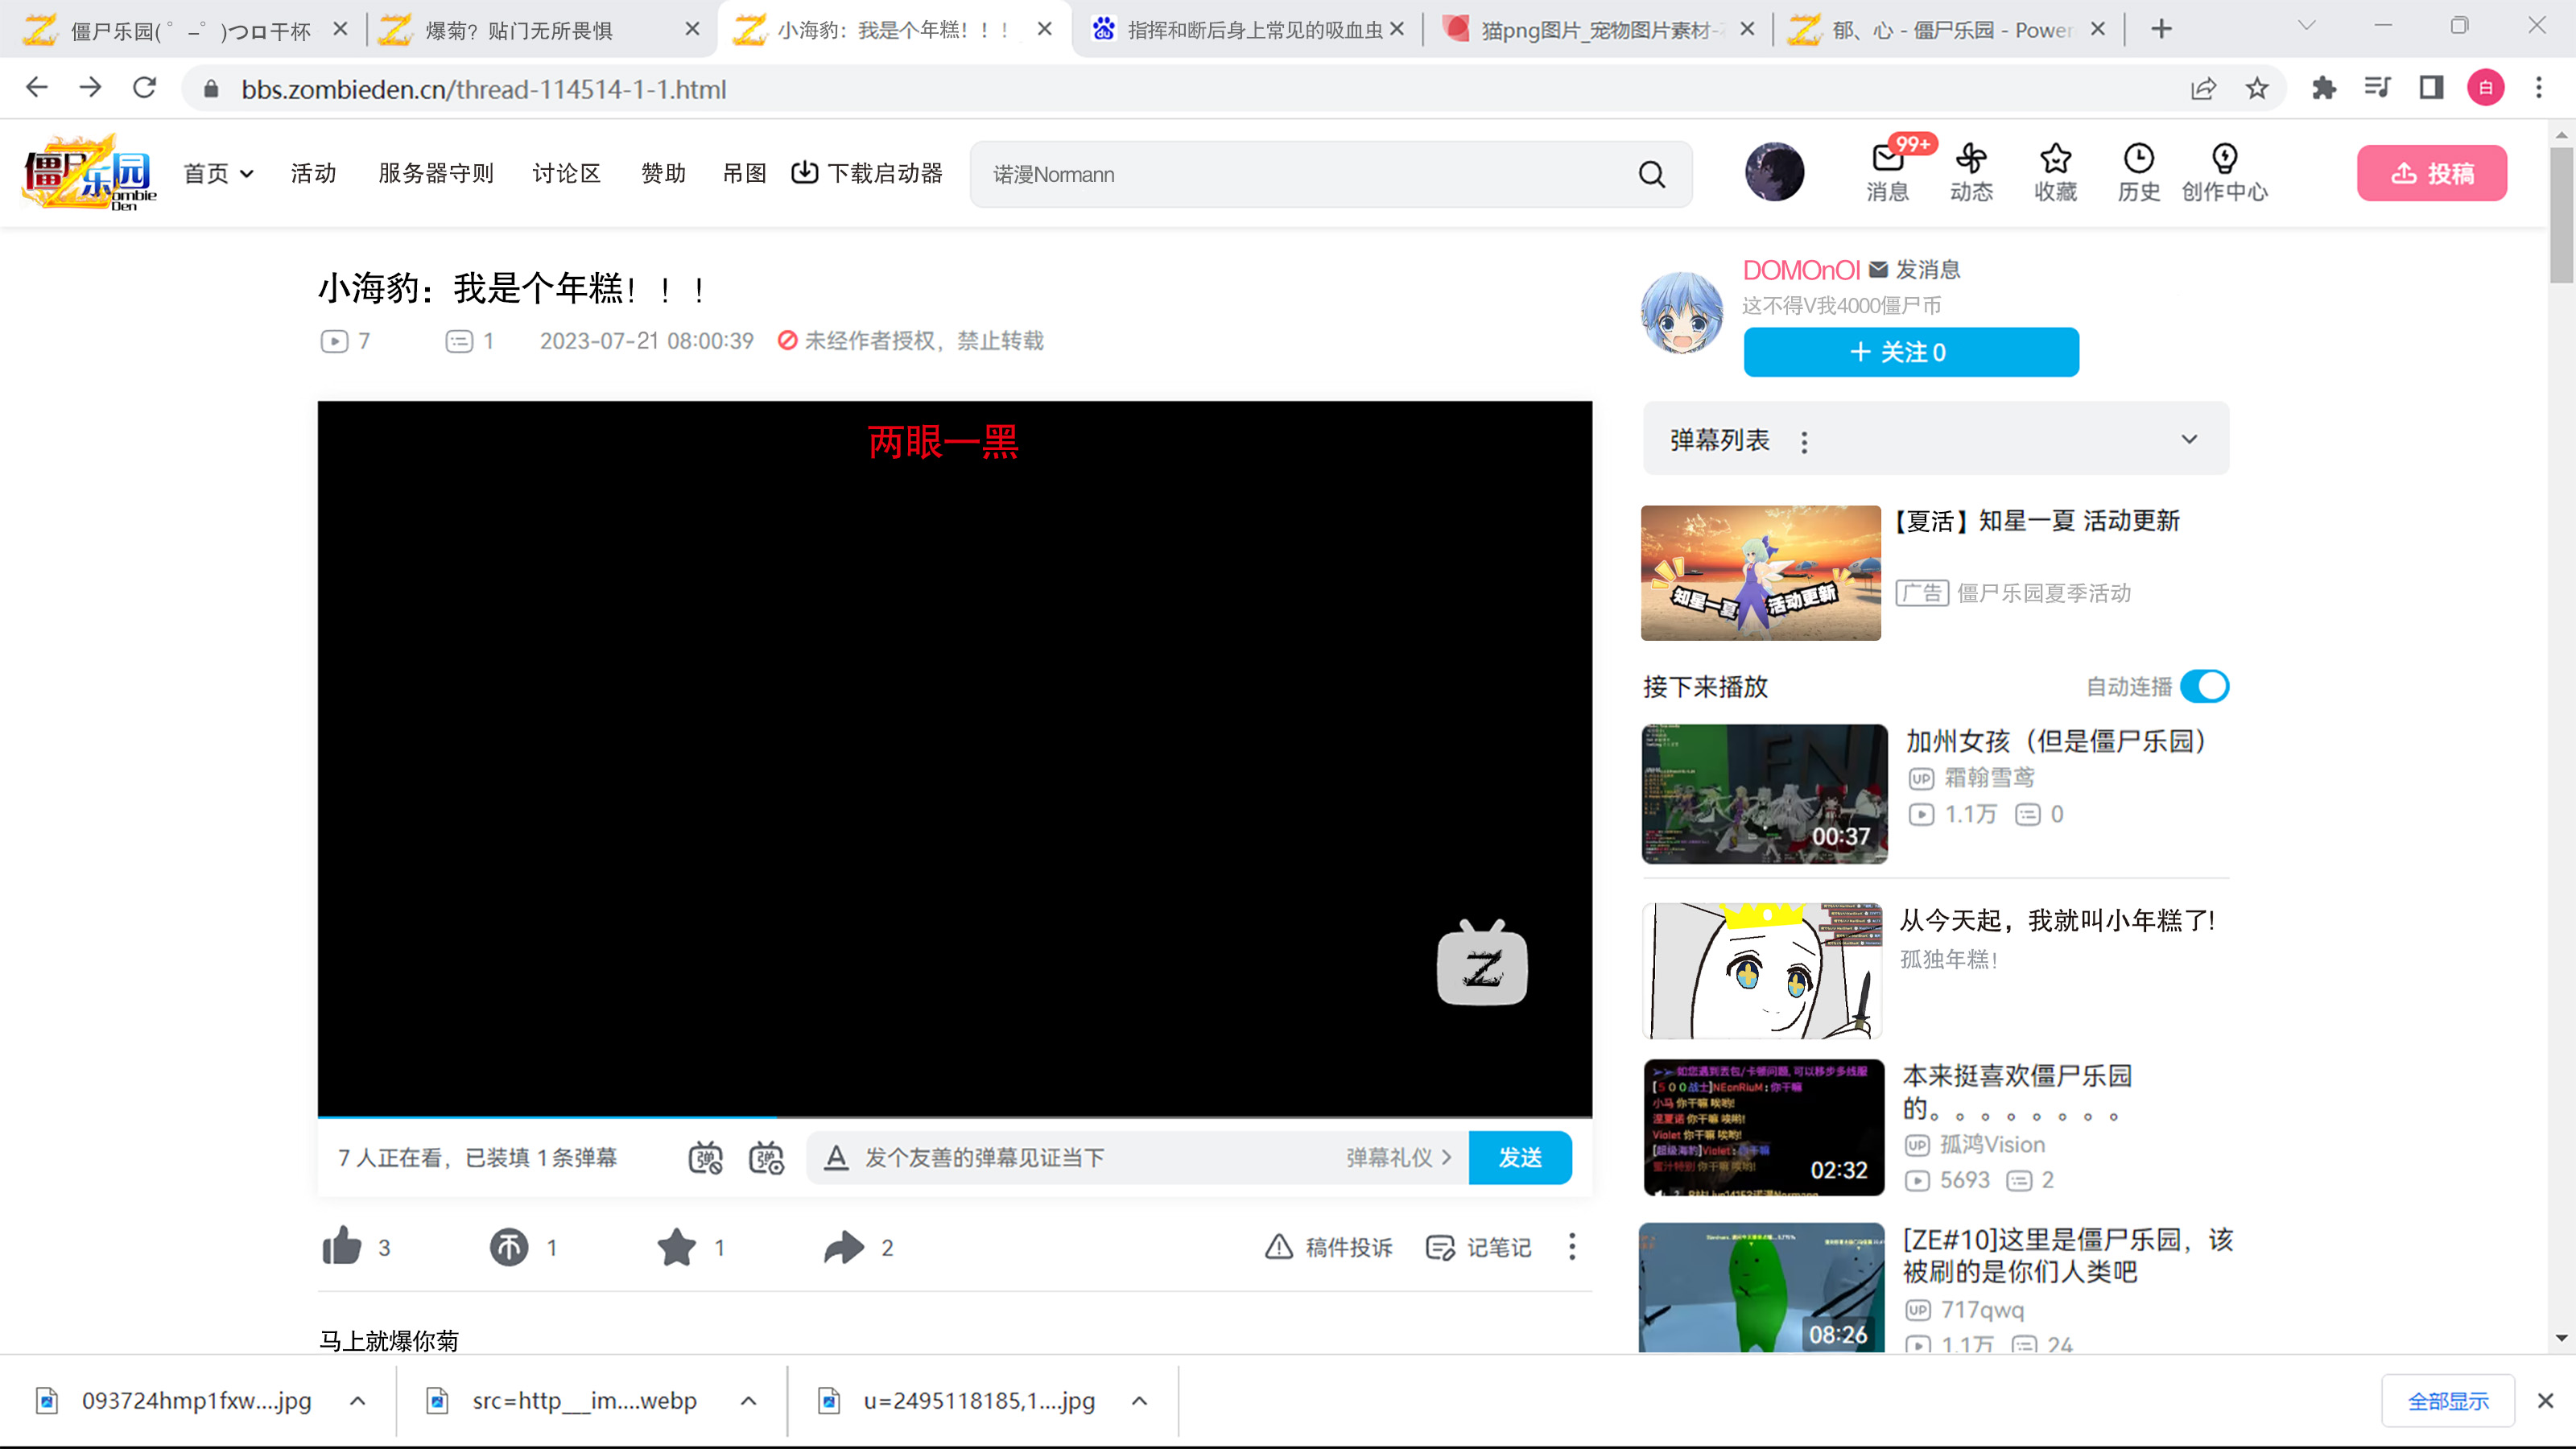Toggle the danmaku display on/off icon
Screen dimensions: 2576x1449
[706, 1157]
